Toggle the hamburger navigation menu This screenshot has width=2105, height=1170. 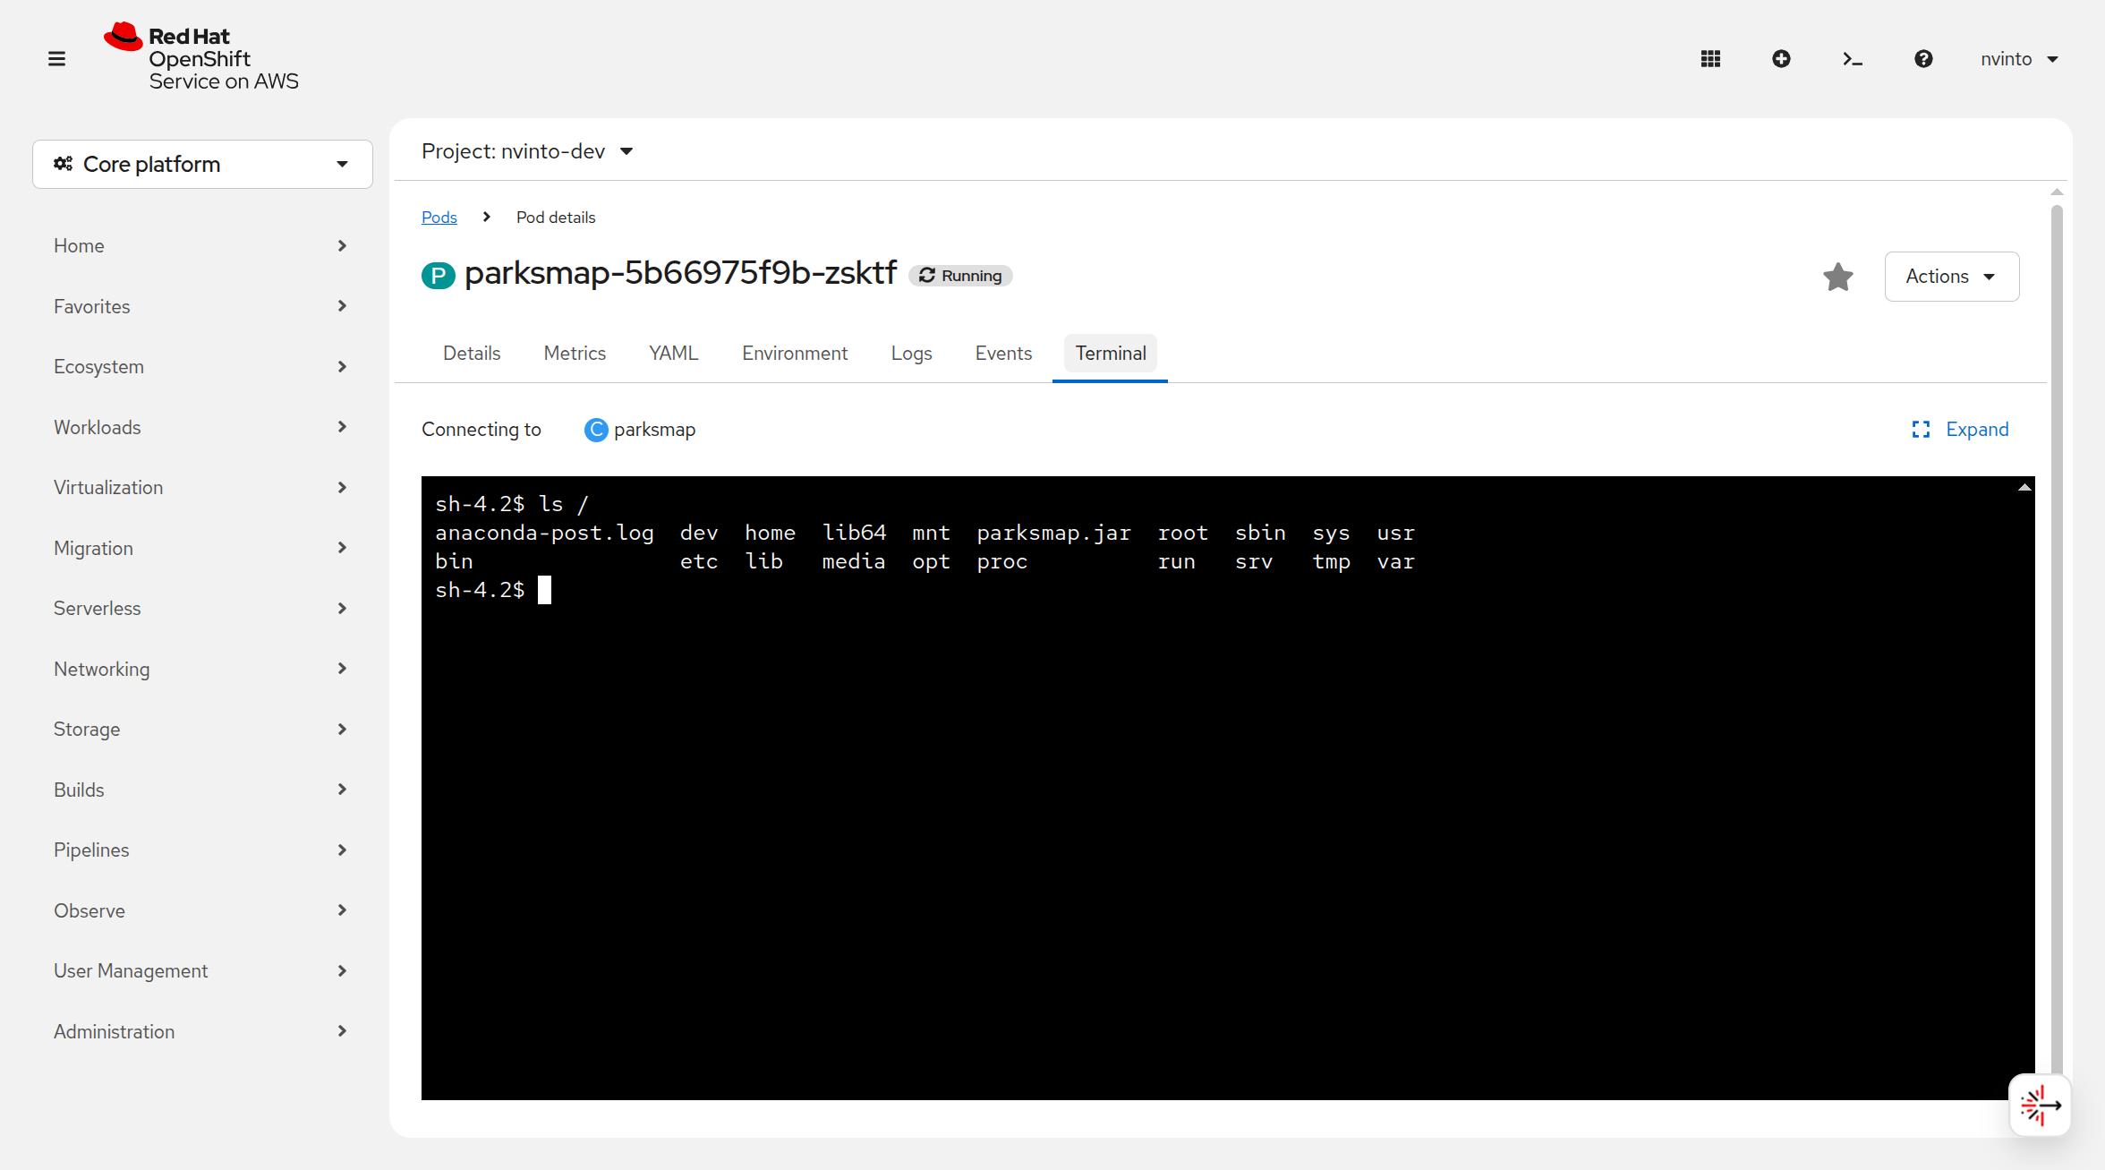coord(56,59)
